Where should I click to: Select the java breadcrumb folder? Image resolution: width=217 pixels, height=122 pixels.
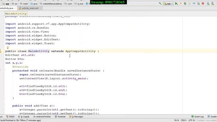click(x=34, y=4)
